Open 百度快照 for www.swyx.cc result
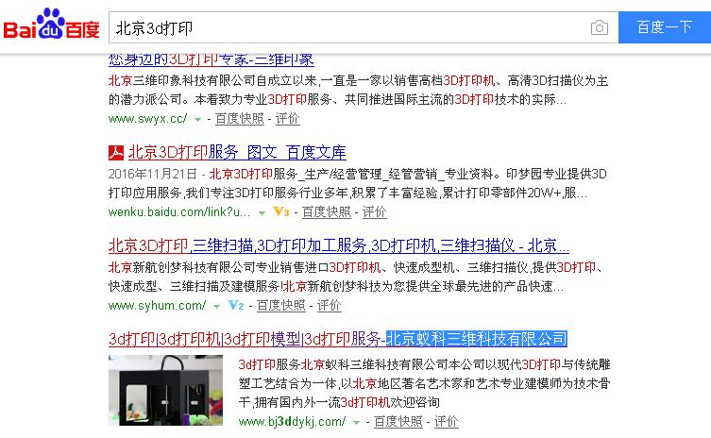The image size is (711, 438). [240, 119]
